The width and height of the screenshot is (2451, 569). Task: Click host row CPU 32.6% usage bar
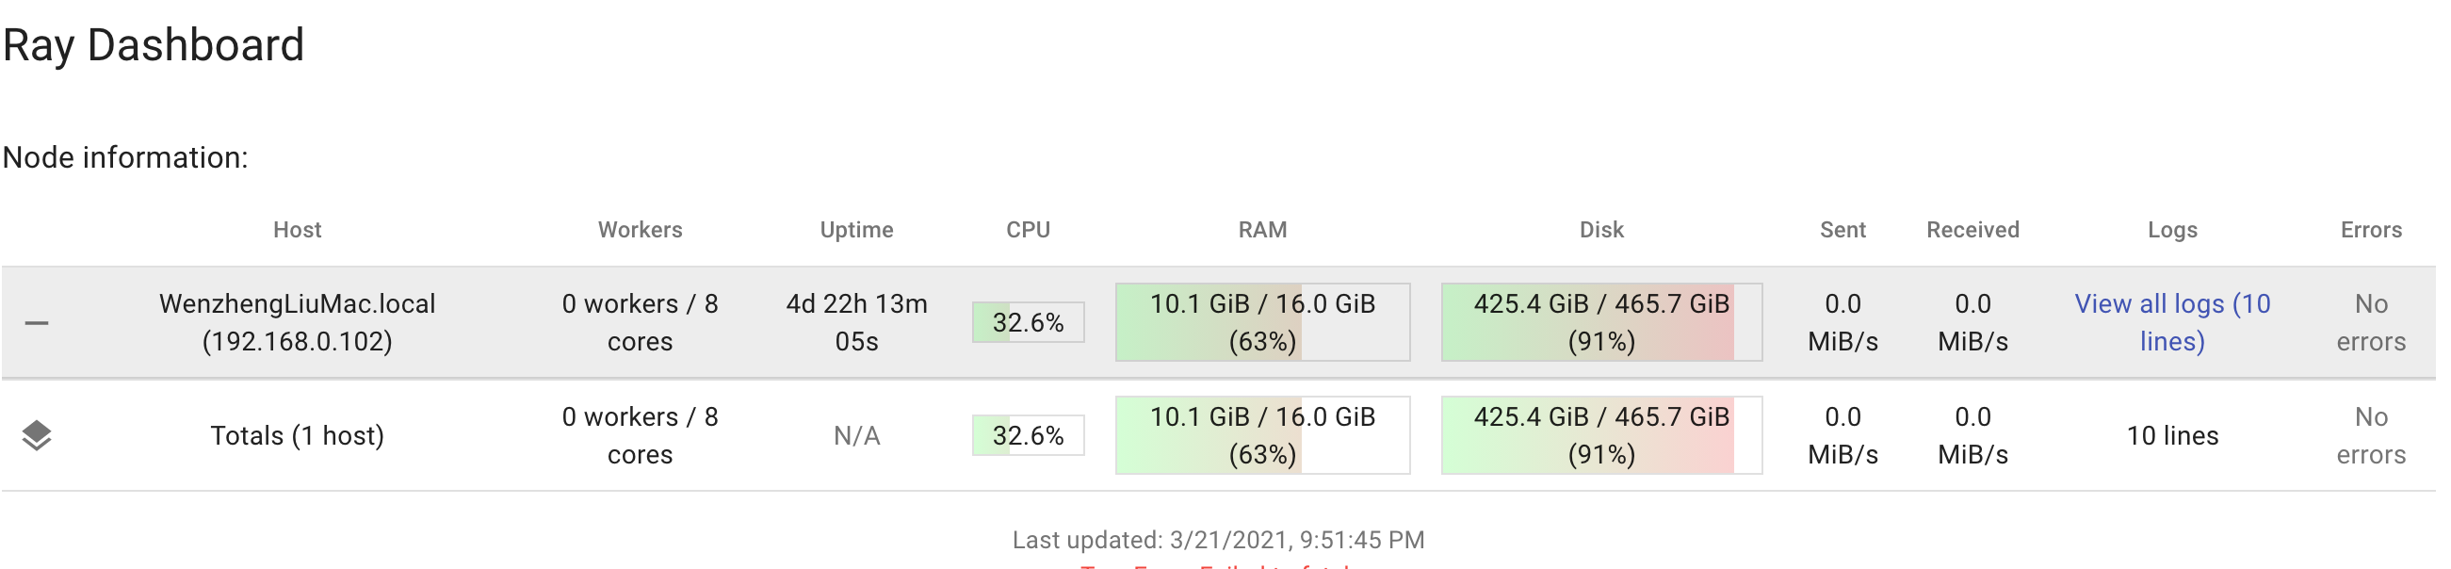point(1028,322)
